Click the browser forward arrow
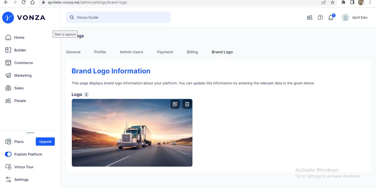 pos(15,2)
